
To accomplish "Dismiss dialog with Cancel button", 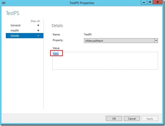I will click(x=132, y=118).
